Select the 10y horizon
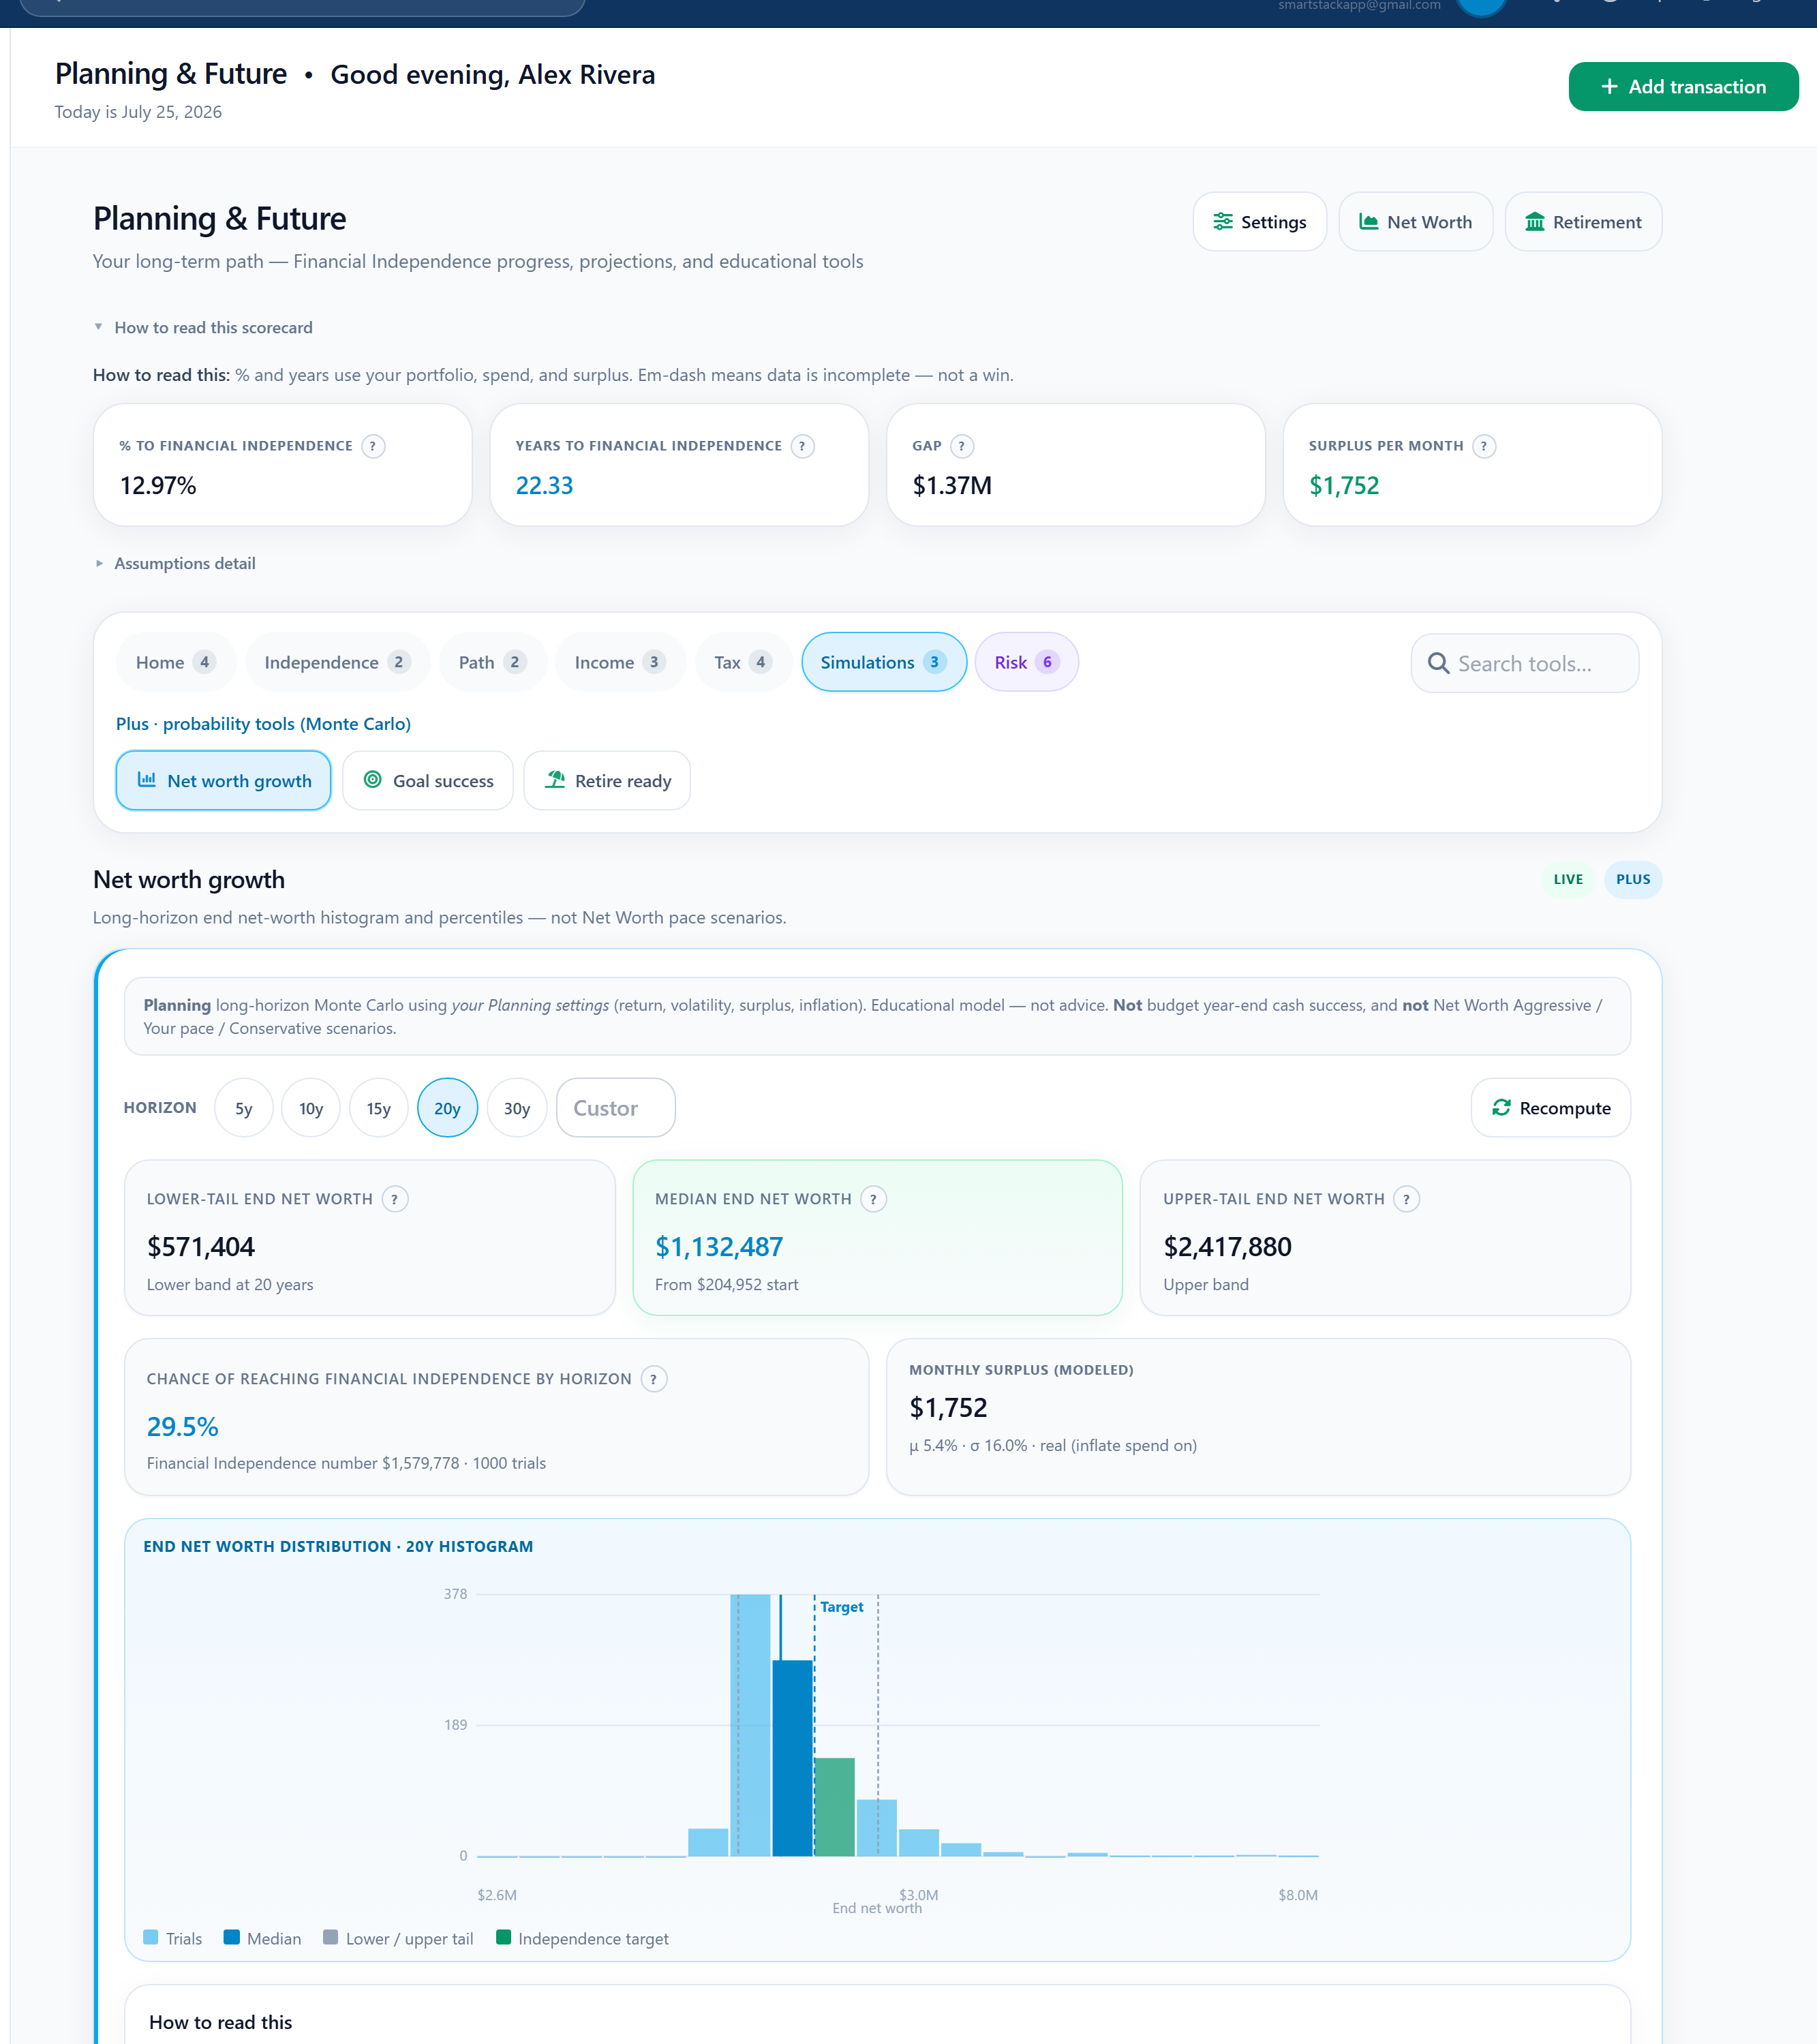The height and width of the screenshot is (2044, 1817). [x=311, y=1108]
